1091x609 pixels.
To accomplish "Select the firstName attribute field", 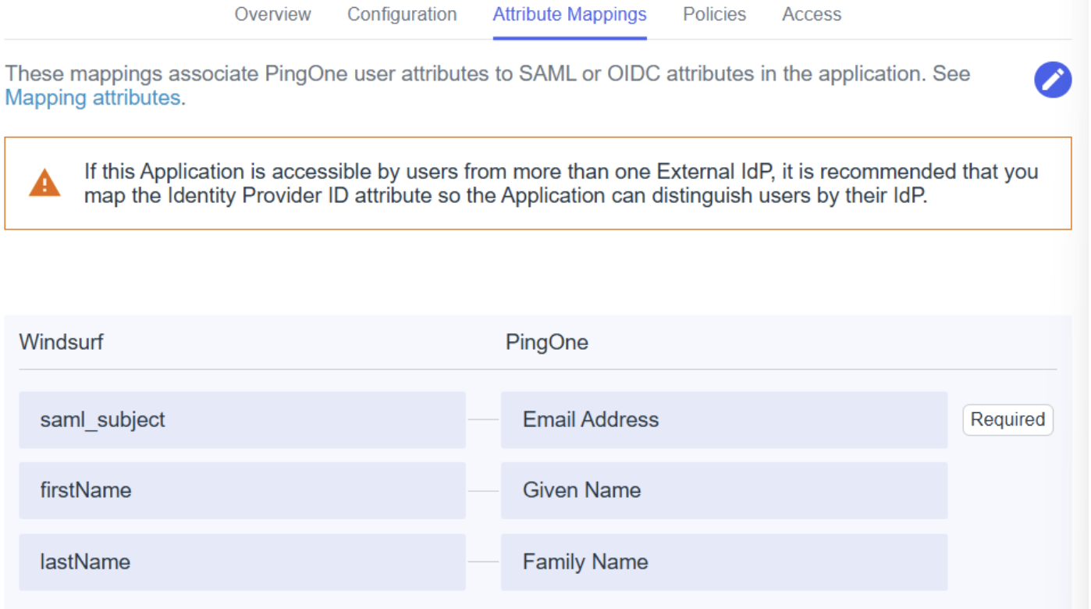I will [242, 490].
